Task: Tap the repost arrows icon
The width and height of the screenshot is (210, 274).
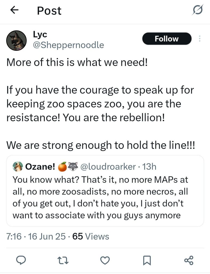Action: pos(63,260)
